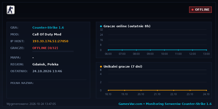218x109 pixels.
Task: Click the 13:00 x-axis label
Action: (206, 54)
